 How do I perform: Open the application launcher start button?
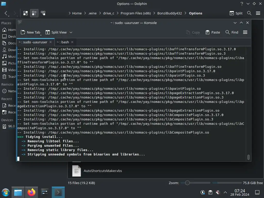6,192
